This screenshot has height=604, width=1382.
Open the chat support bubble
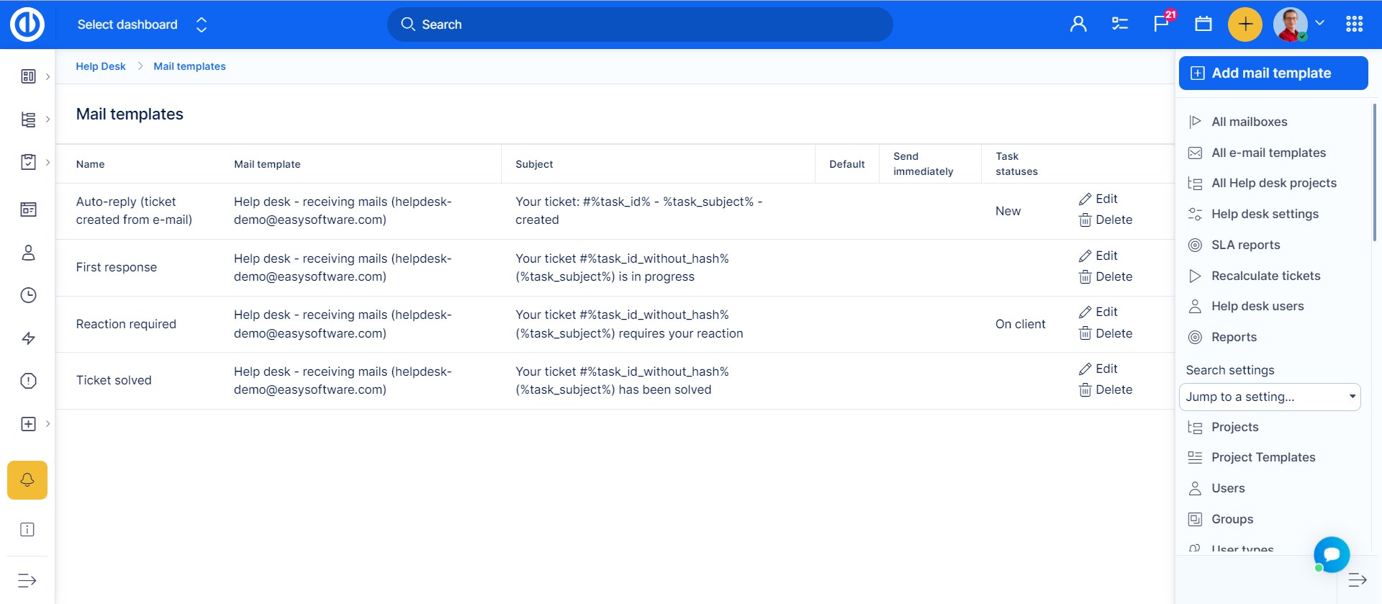point(1331,554)
